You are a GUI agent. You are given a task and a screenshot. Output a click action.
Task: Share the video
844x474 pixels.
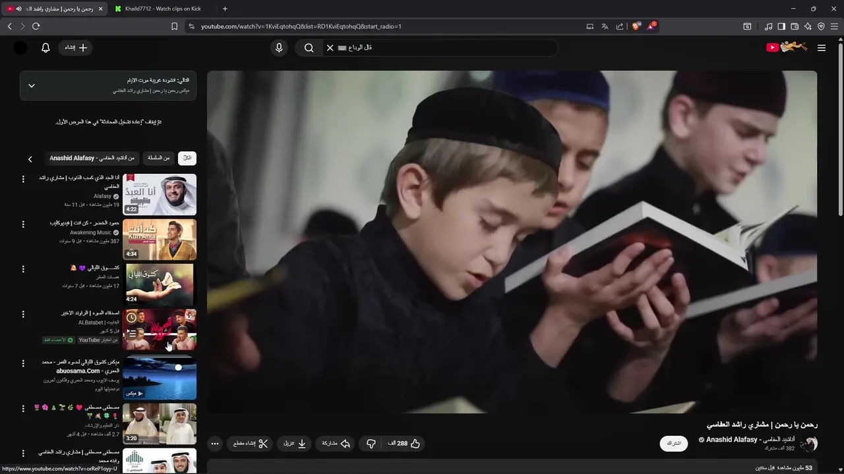[x=336, y=444]
